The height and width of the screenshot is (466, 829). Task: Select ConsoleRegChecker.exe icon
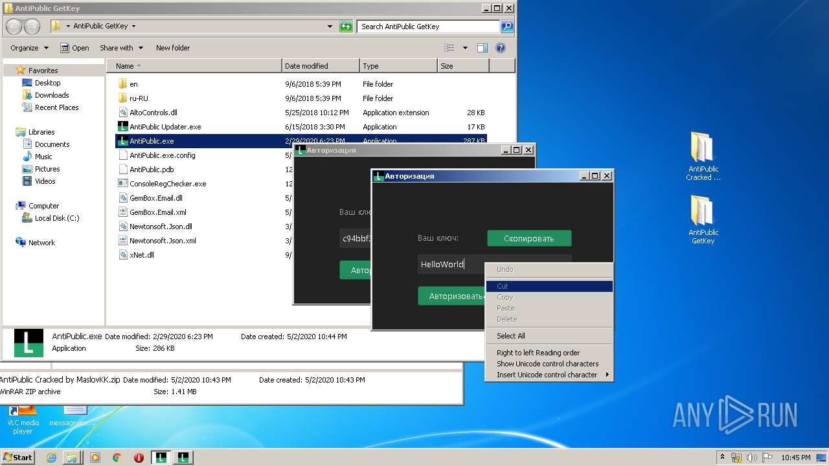coord(123,184)
